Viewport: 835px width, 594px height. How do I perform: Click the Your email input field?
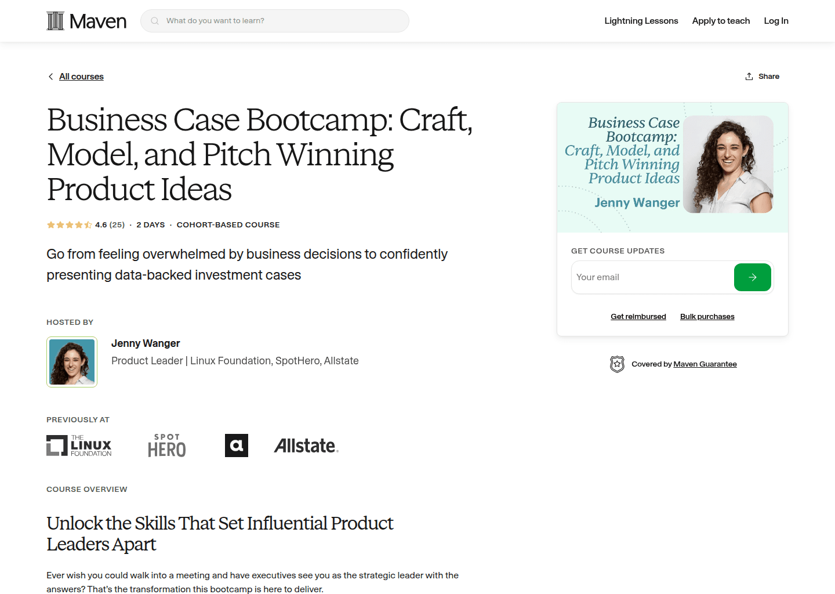tap(638, 277)
